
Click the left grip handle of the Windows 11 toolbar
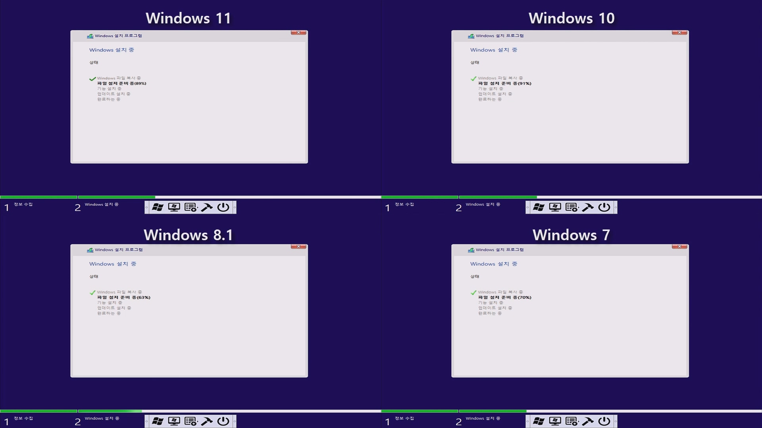(146, 207)
